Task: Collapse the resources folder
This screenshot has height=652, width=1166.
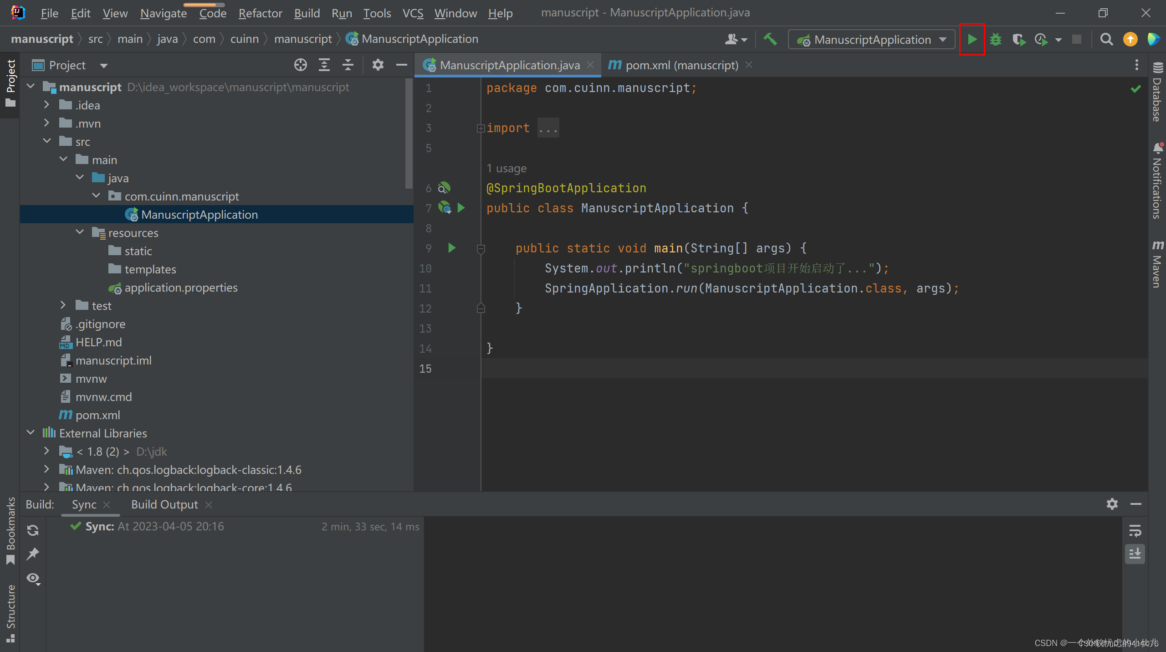Action: tap(80, 232)
